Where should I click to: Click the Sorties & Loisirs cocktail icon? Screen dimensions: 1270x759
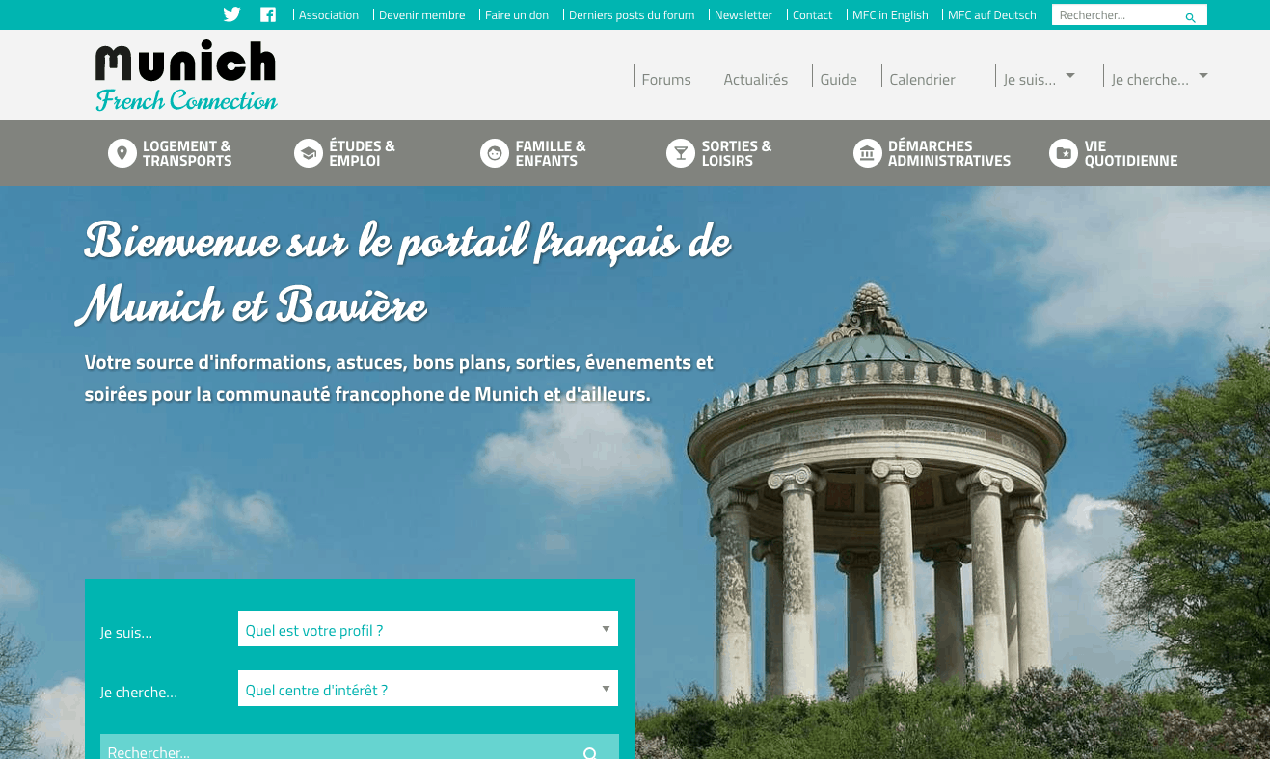click(681, 153)
